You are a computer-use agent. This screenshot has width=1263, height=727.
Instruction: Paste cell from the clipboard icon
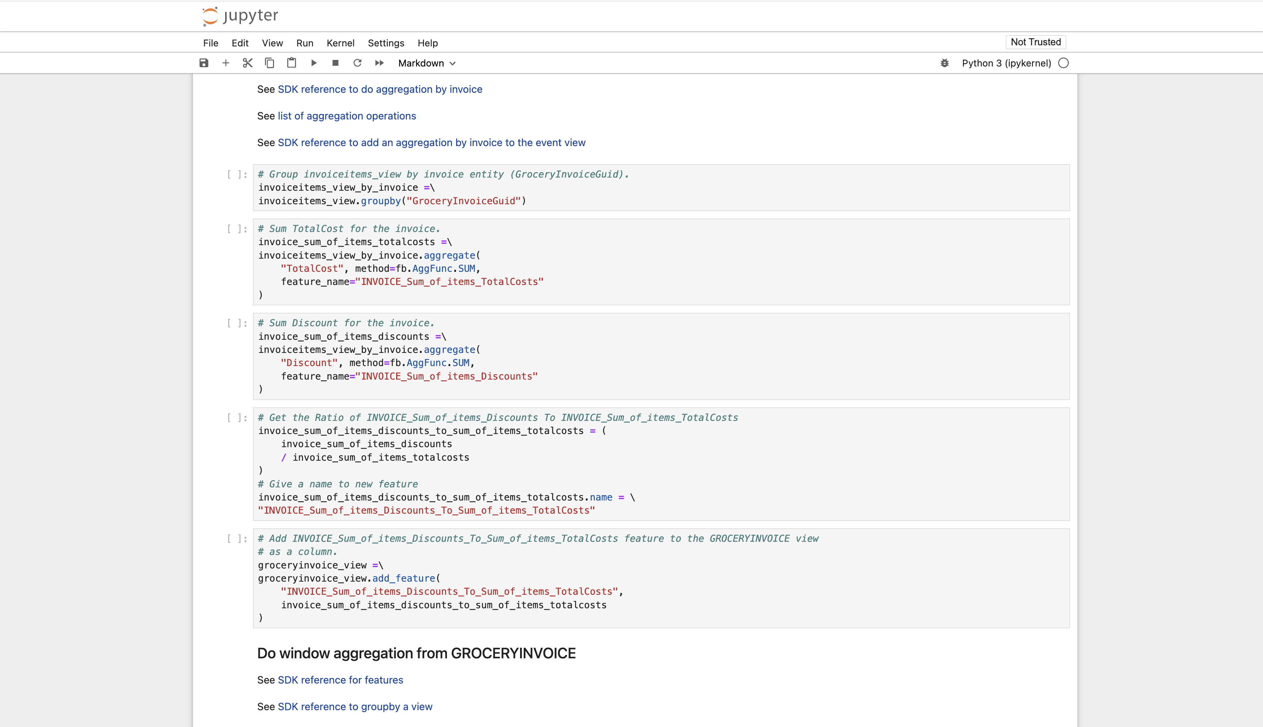[292, 63]
